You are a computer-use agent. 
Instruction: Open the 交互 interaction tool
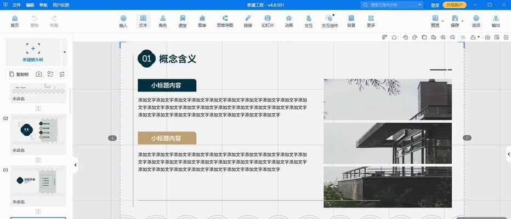coord(308,21)
